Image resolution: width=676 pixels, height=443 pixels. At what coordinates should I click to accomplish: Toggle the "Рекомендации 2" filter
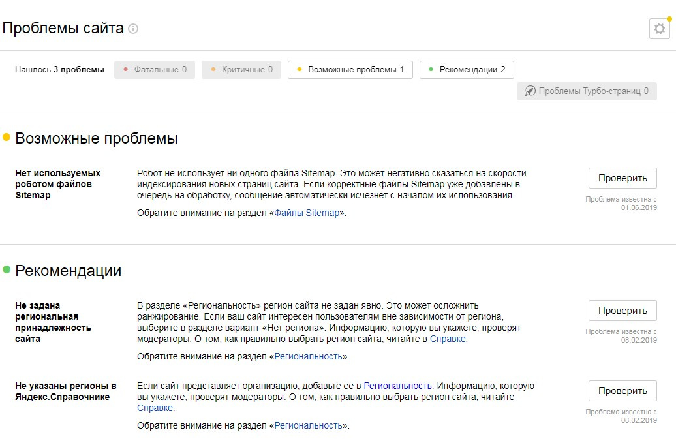point(467,70)
